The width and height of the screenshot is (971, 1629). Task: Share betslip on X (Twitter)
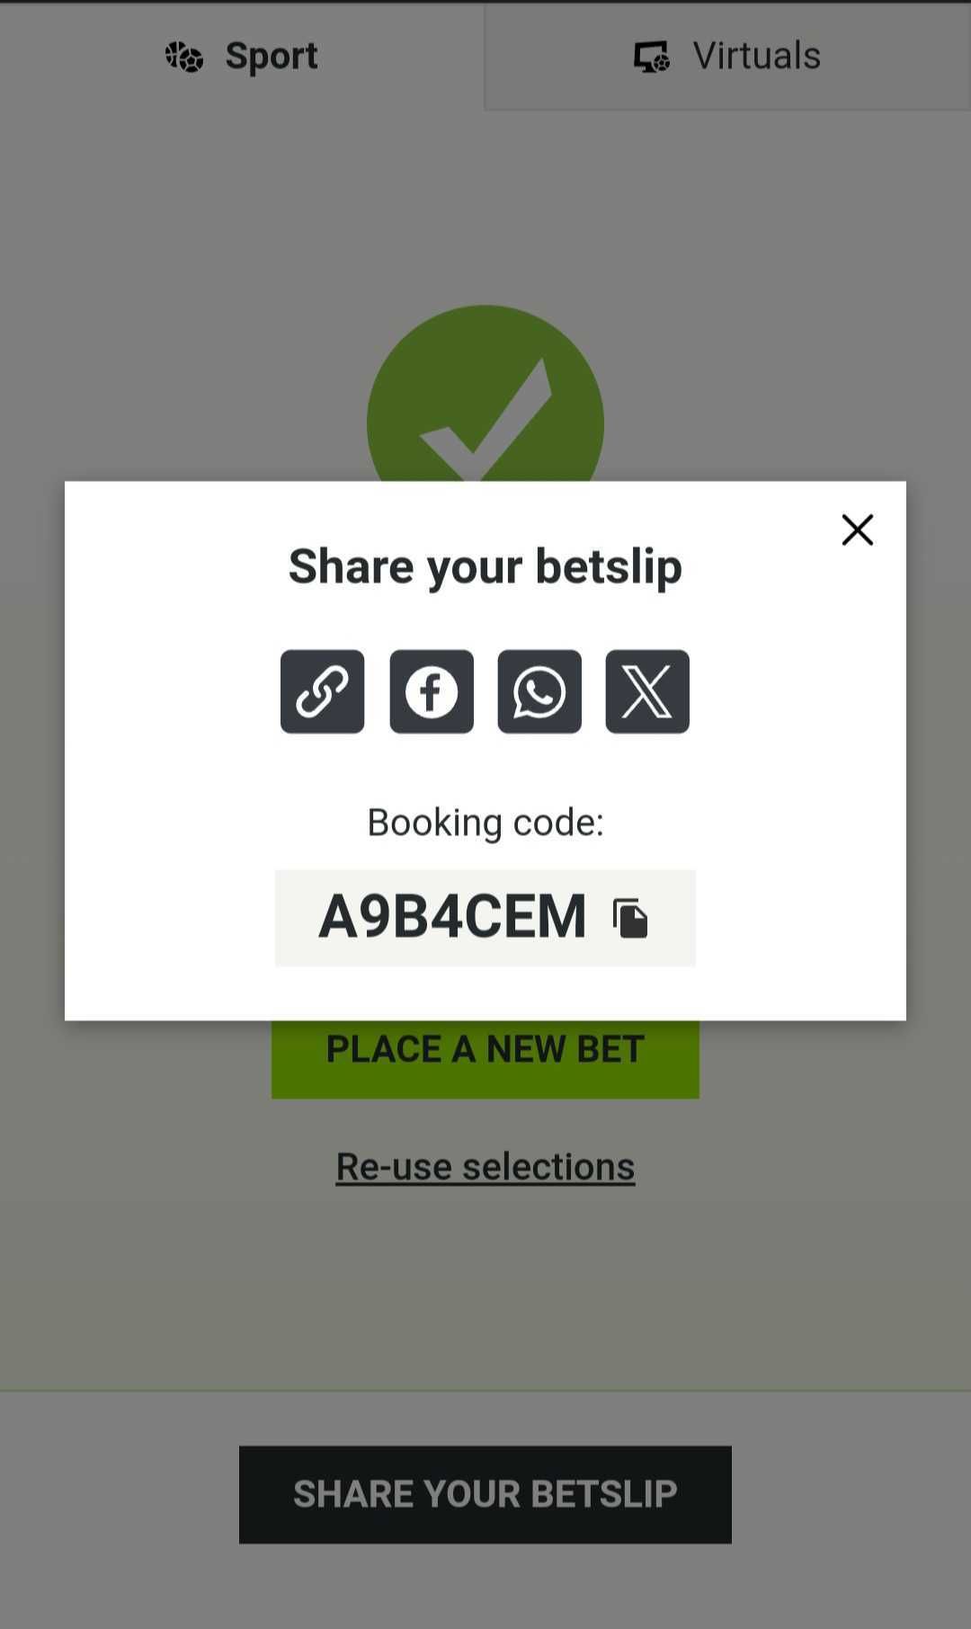point(647,691)
